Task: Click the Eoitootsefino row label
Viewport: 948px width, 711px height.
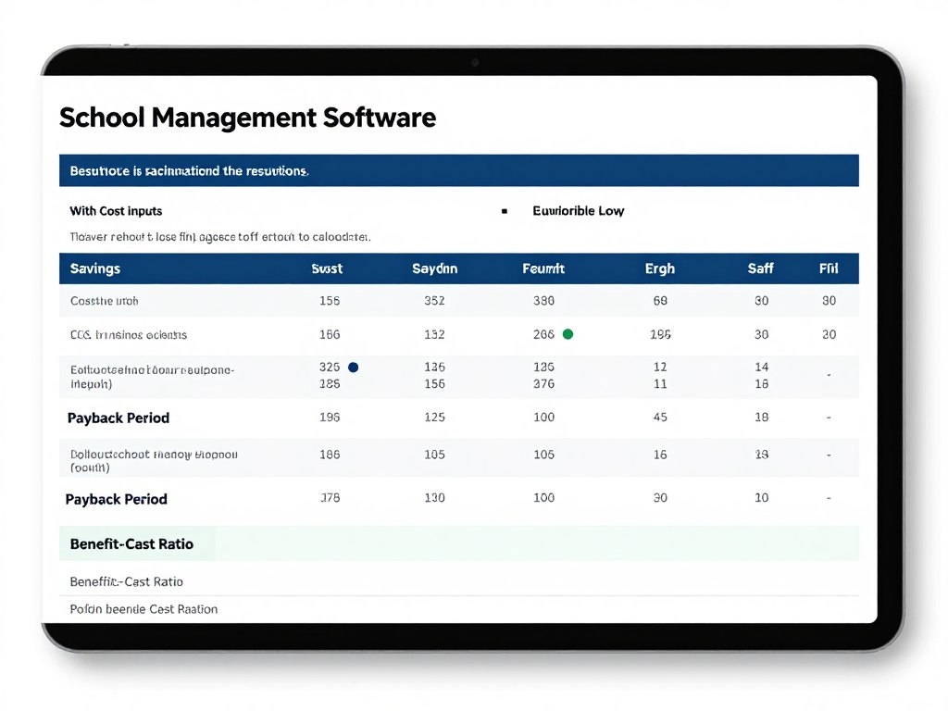Action: pyautogui.click(x=152, y=377)
